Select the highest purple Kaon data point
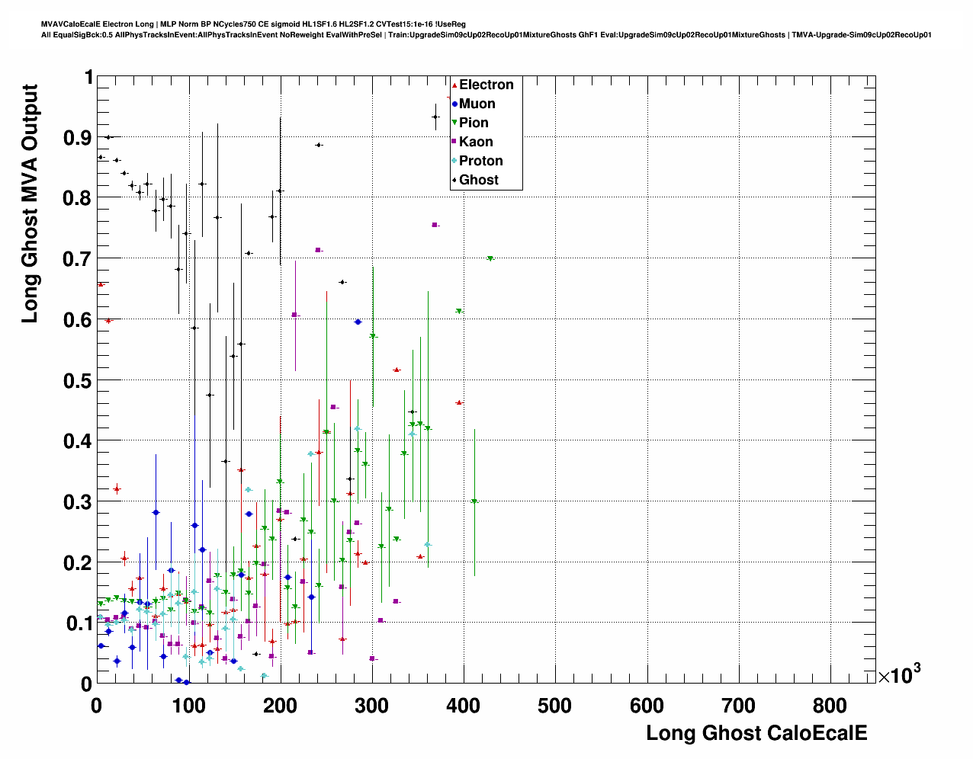The height and width of the screenshot is (759, 973). [435, 225]
